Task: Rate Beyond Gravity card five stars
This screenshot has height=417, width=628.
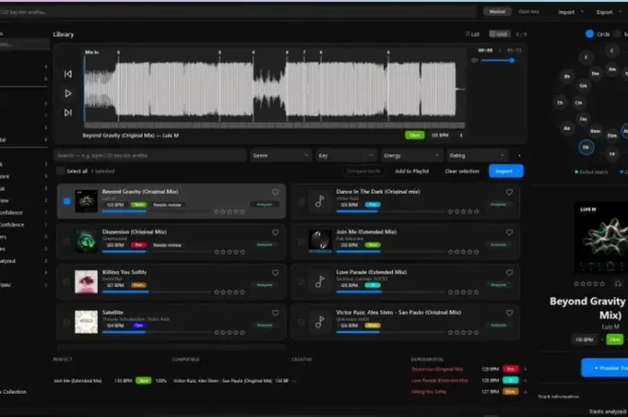Action: [x=242, y=212]
